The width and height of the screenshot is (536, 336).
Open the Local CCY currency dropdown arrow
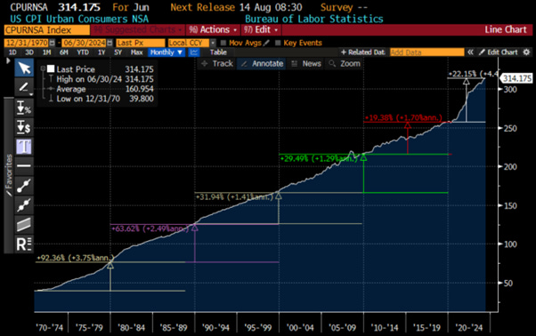point(213,43)
